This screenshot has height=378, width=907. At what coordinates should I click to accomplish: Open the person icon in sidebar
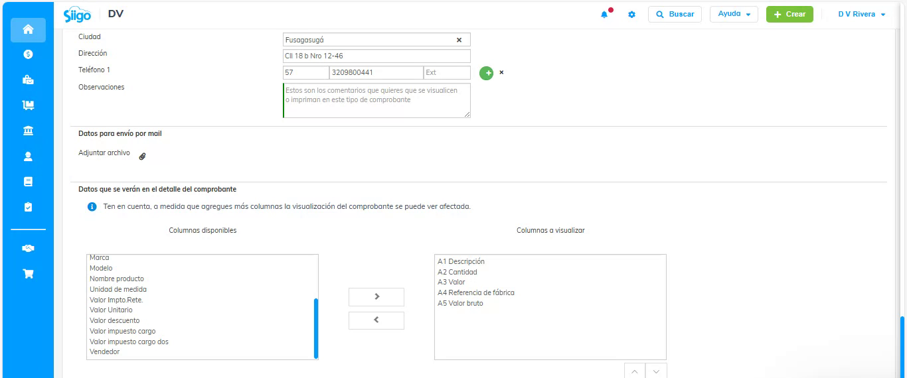pos(28,157)
